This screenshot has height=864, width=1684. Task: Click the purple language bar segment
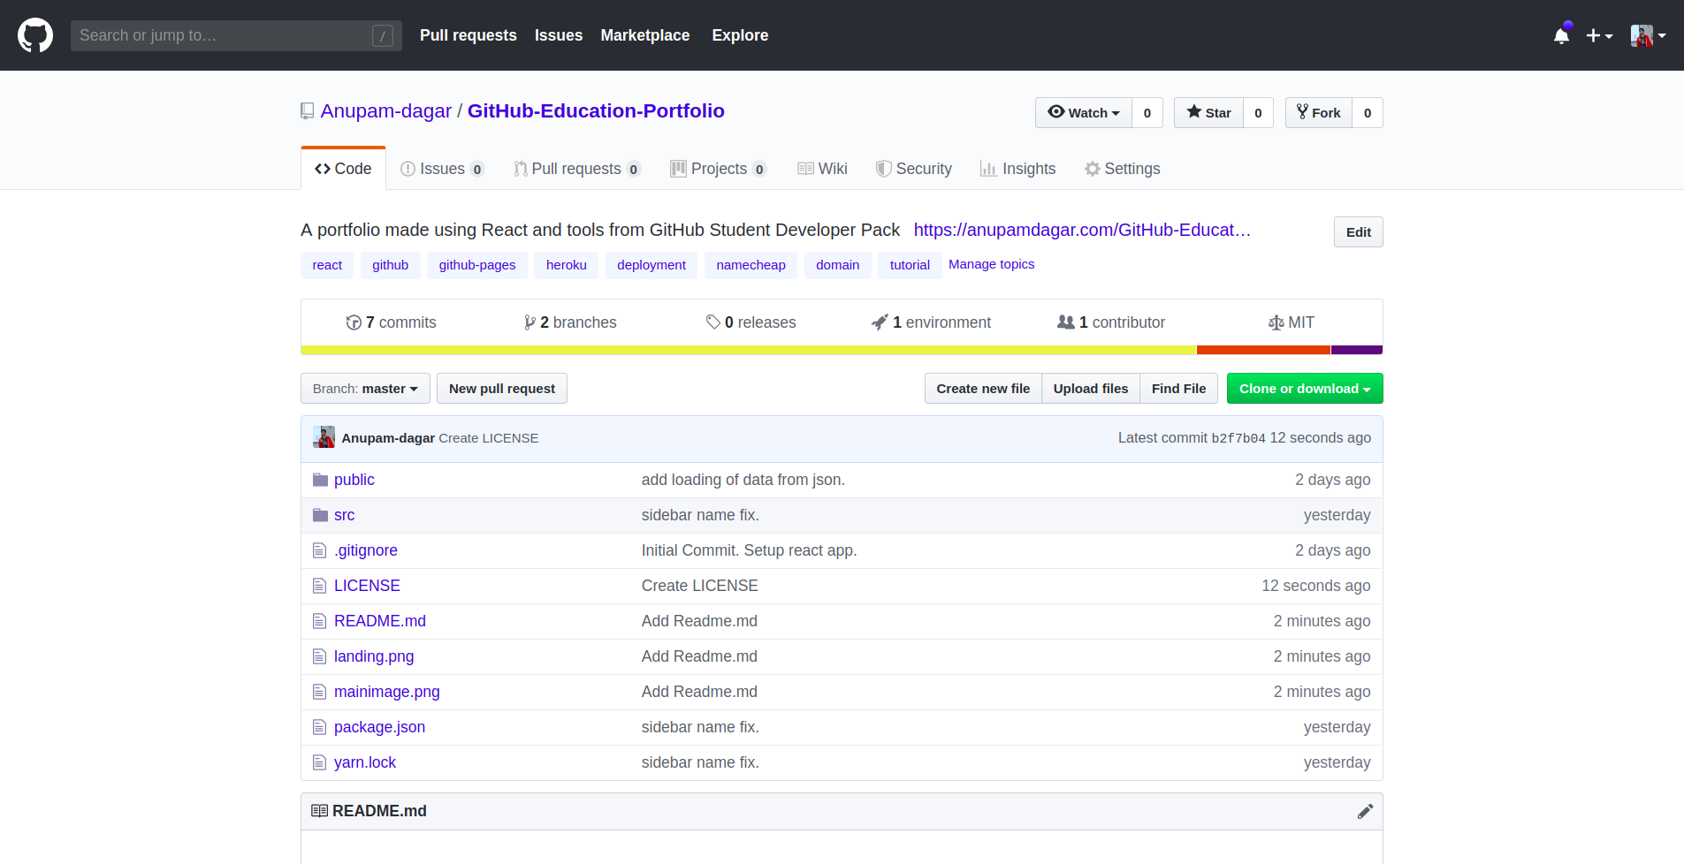click(1357, 350)
